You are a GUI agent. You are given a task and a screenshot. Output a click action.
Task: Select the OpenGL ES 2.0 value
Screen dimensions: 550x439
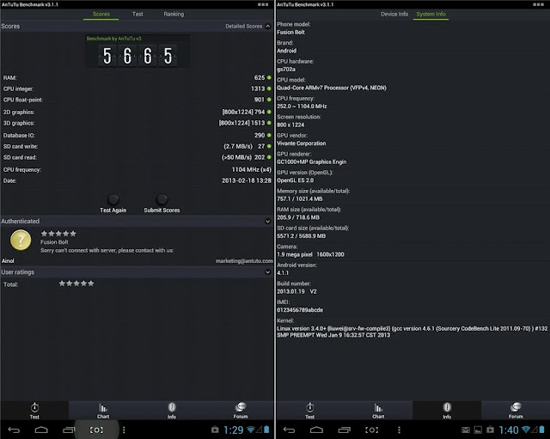point(296,180)
